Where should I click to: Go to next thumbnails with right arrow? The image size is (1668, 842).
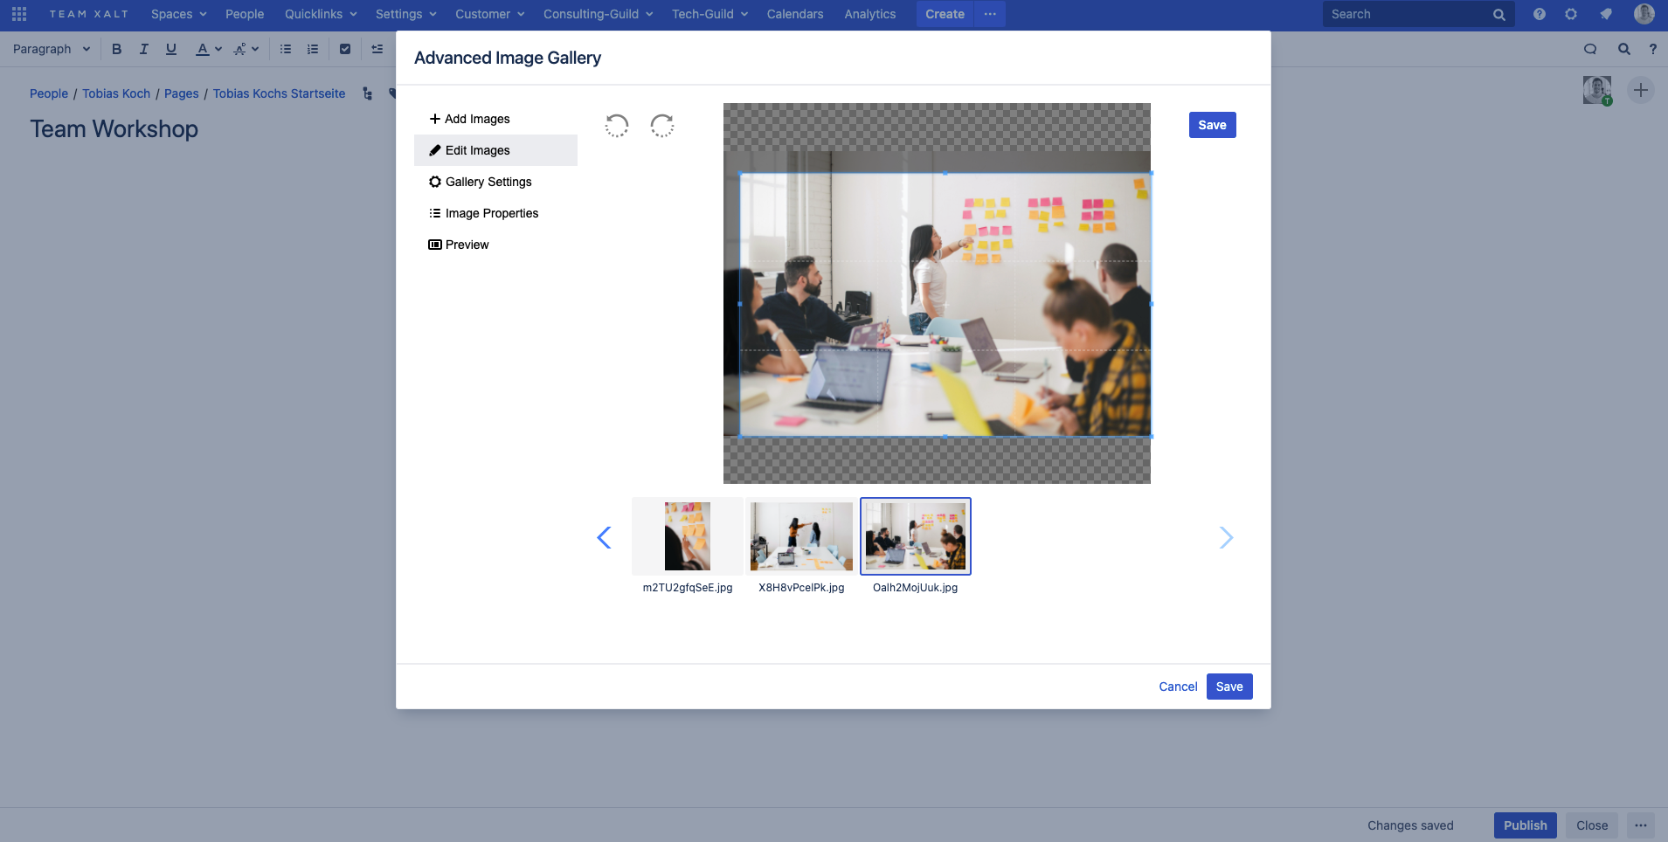(x=1226, y=537)
